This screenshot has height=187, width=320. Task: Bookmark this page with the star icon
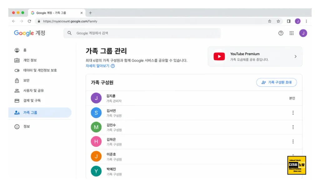click(278, 21)
